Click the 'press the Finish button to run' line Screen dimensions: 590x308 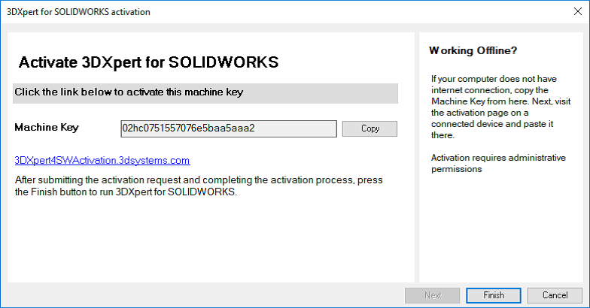pos(126,192)
